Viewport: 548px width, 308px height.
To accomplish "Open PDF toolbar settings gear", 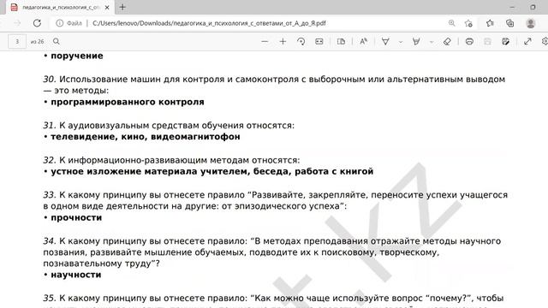I will click(x=545, y=42).
